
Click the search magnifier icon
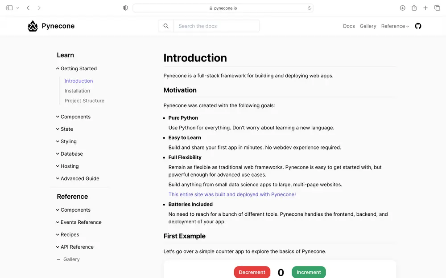[x=165, y=25]
